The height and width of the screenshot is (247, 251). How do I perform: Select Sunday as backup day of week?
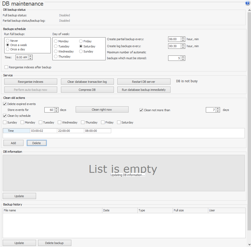coord(81,51)
